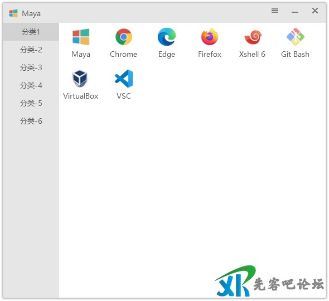Switch to the 分类-3 category

(x=31, y=67)
